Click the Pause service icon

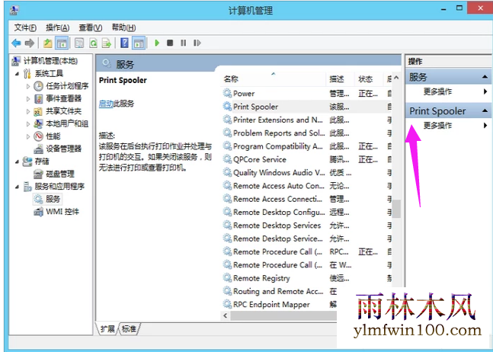(x=184, y=43)
